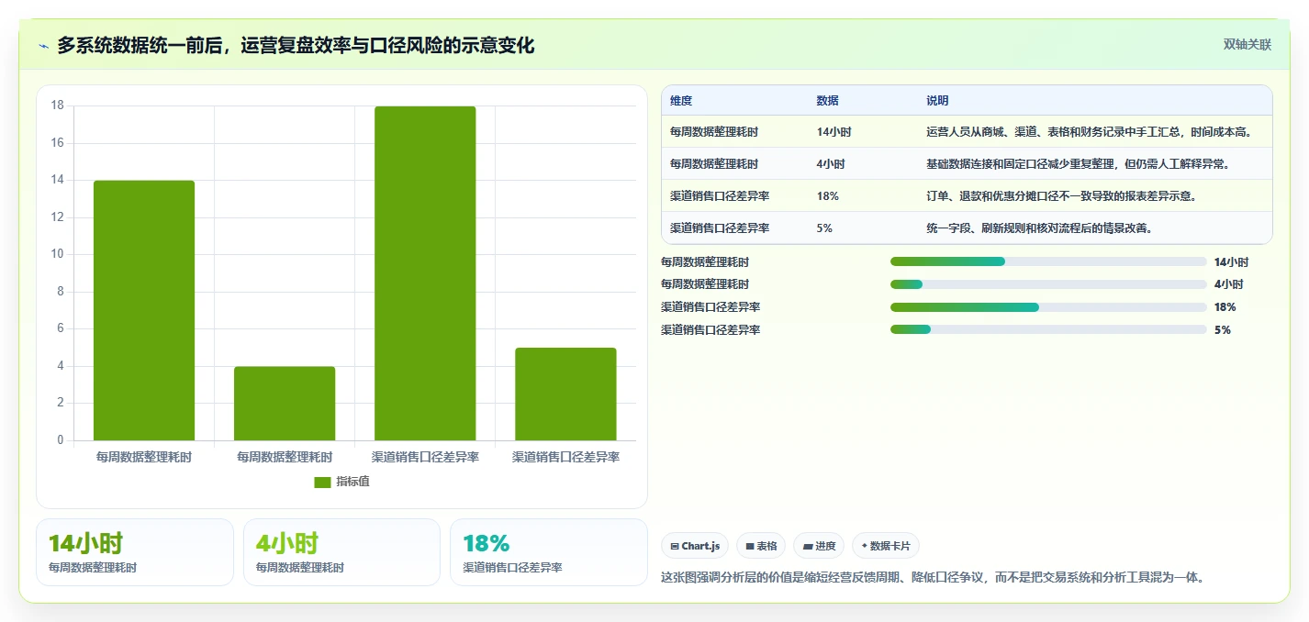
Task: Click the y-axis tick label 12
Action: [57, 217]
